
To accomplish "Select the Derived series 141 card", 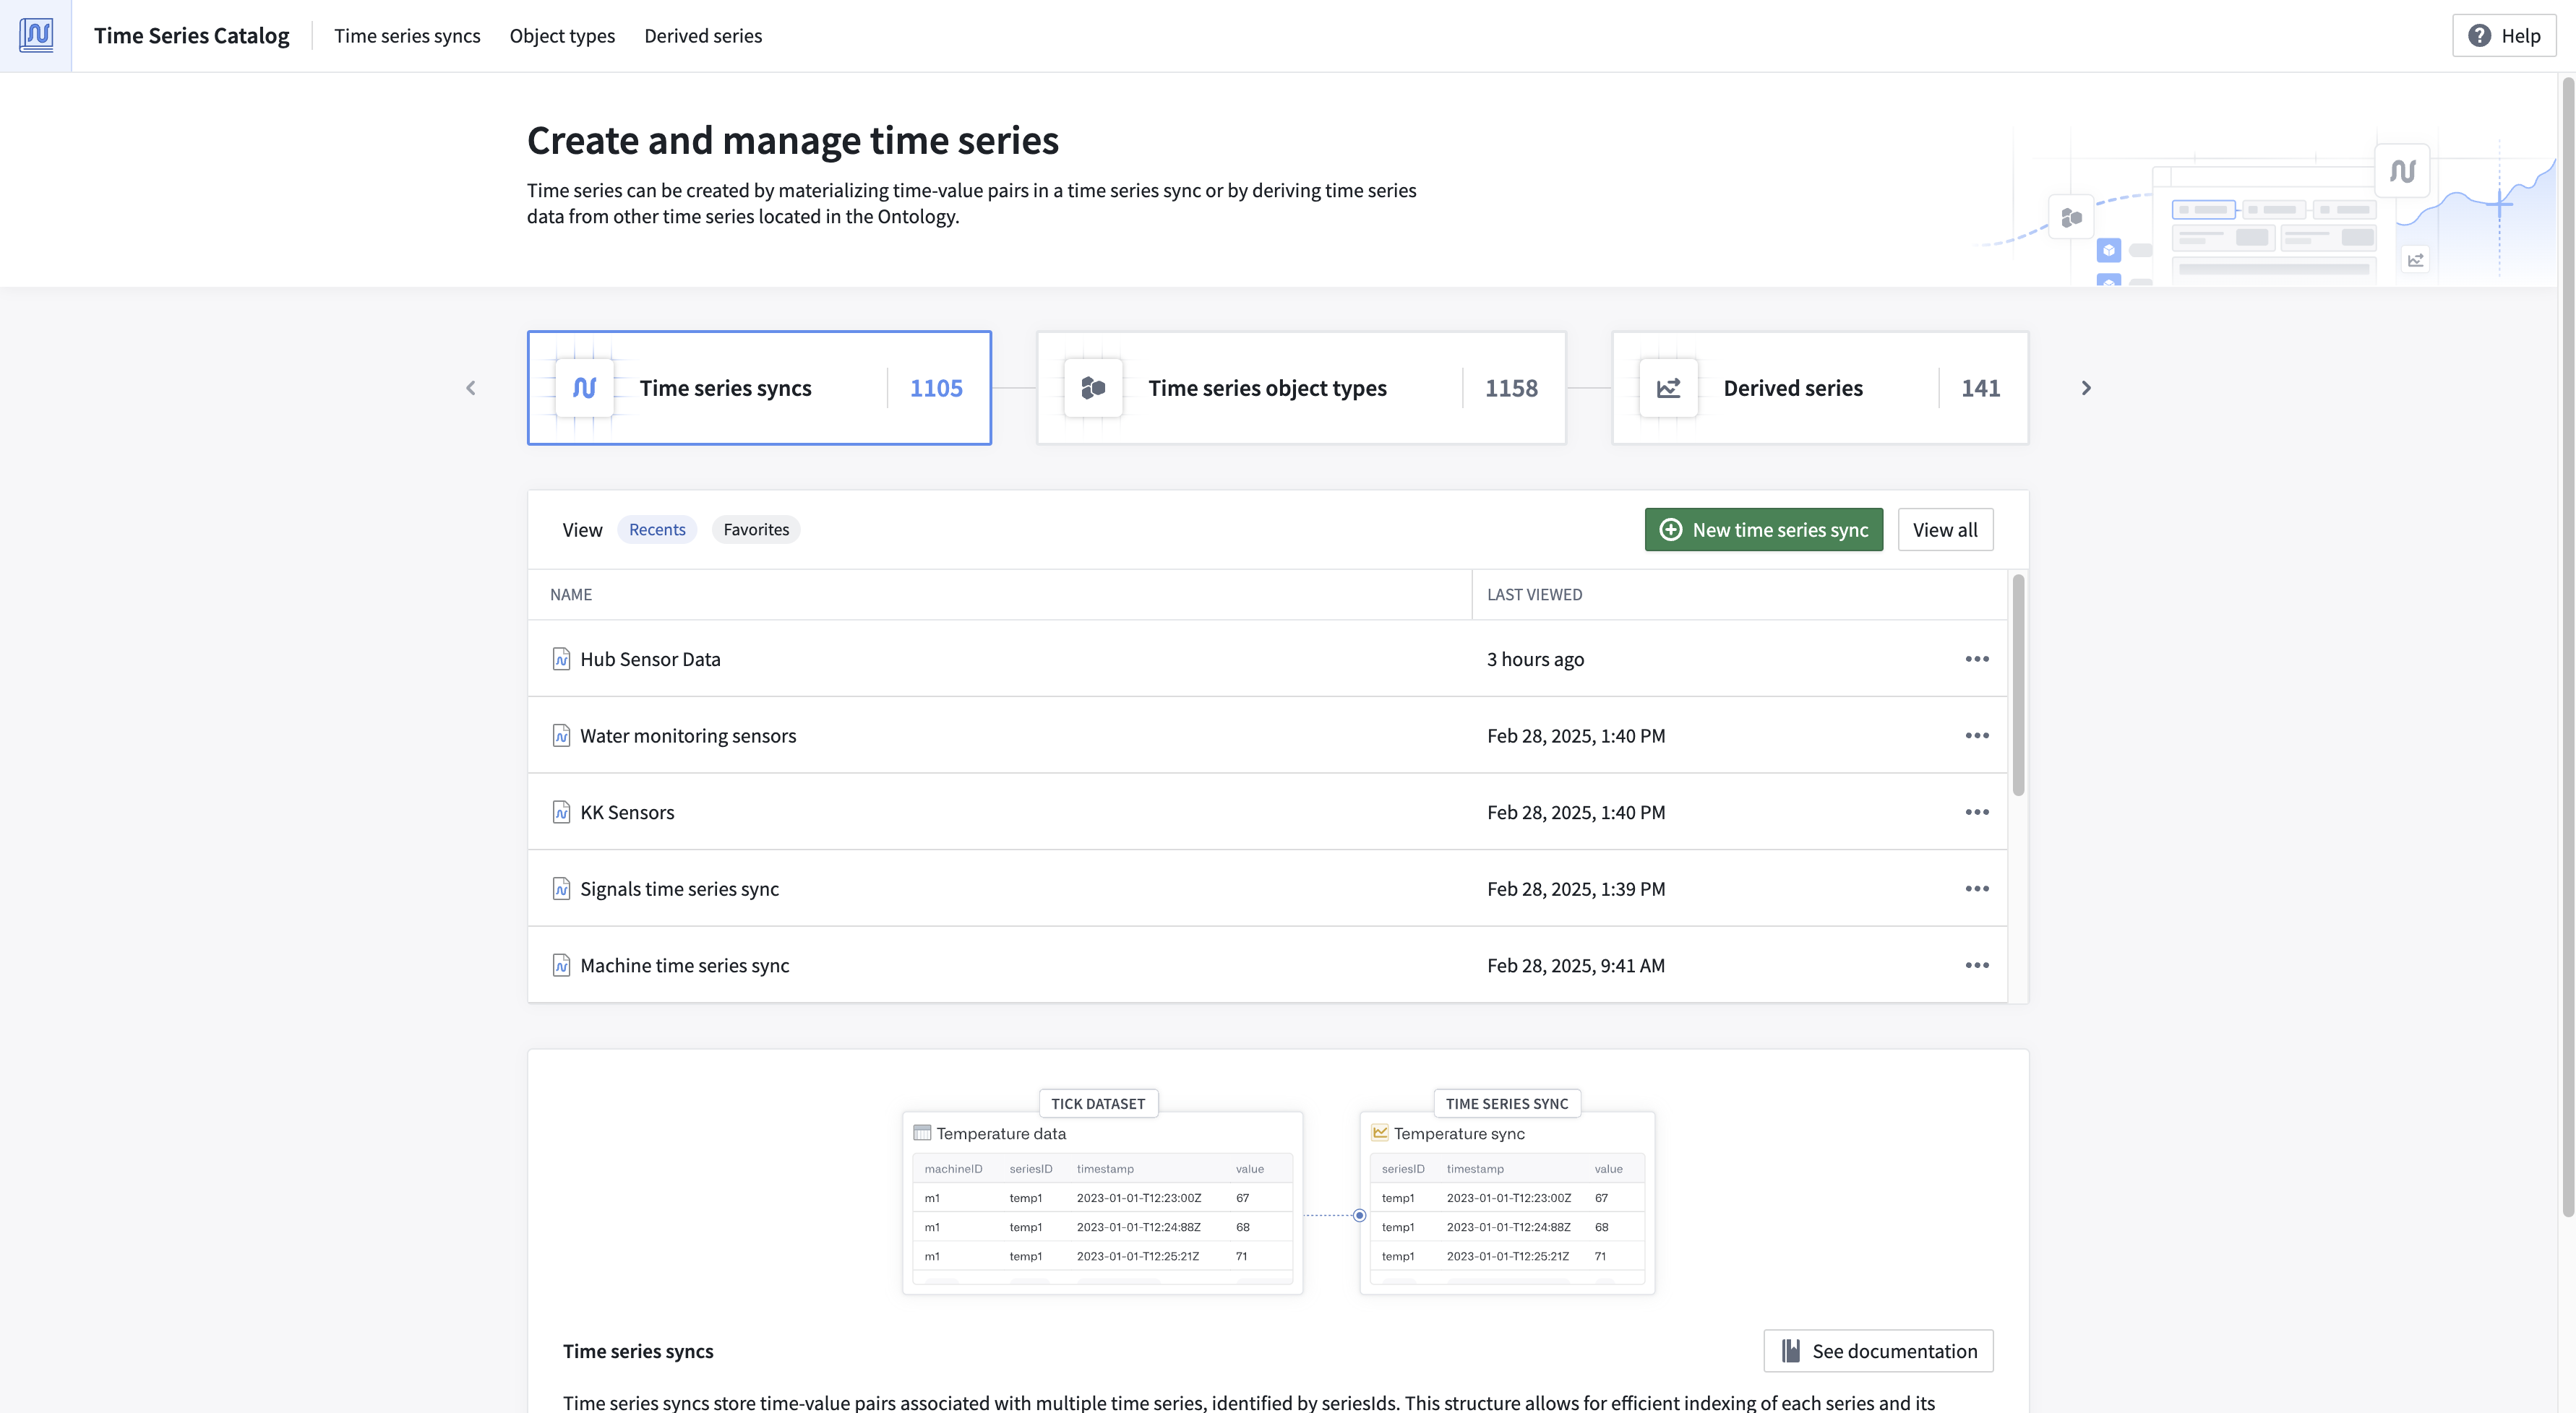I will [1820, 388].
